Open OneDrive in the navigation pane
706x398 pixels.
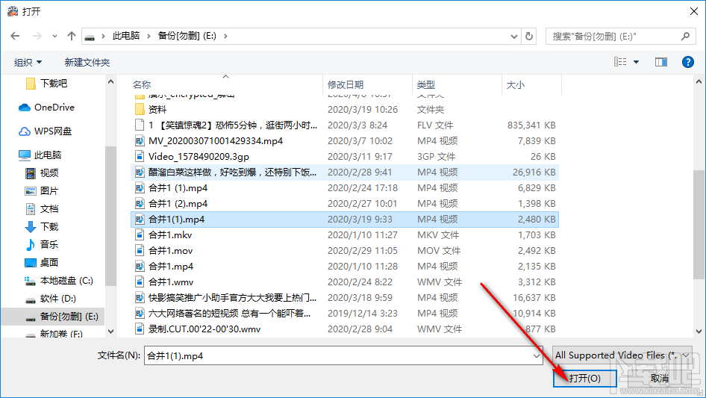pyautogui.click(x=46, y=108)
